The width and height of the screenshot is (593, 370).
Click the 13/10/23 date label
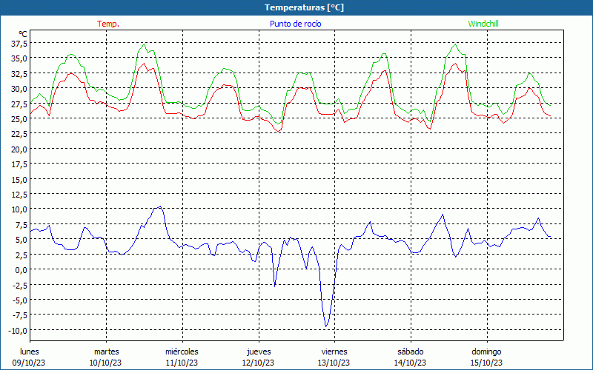pos(334,363)
